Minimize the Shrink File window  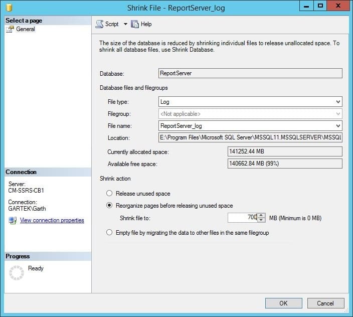pos(306,6)
